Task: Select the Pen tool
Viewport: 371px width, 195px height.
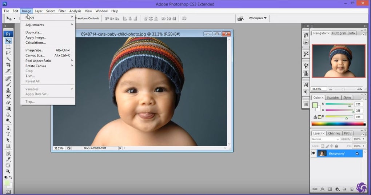Action: pos(8,128)
